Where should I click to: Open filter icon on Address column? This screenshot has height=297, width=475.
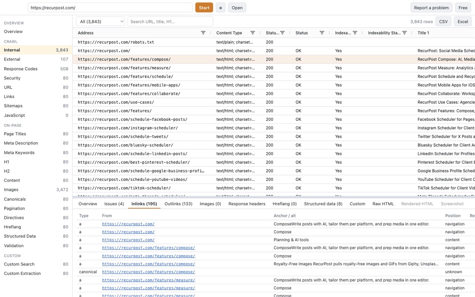click(x=203, y=33)
